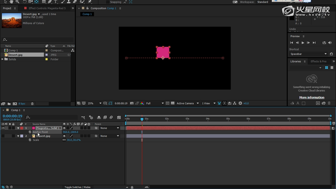Select the Hand tool in toolbar
This screenshot has width=336, height=189.
tap(11, 2)
